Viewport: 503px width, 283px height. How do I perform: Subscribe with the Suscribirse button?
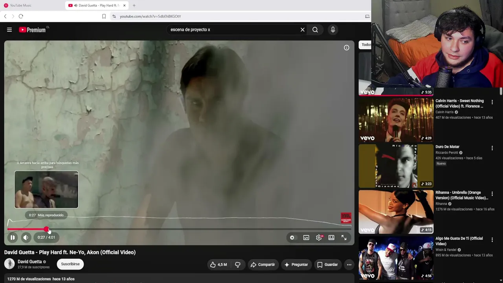coord(70,264)
